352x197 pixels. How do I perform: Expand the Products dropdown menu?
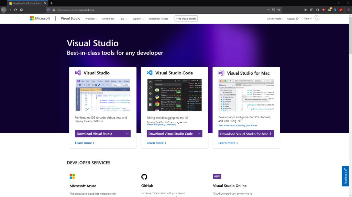[x=91, y=19]
